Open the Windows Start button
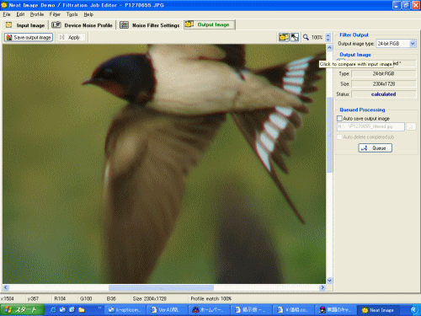This screenshot has width=421, height=316. coord(23,310)
